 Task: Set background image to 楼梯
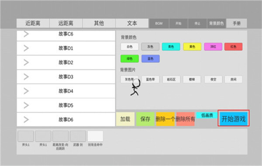tap(192, 80)
